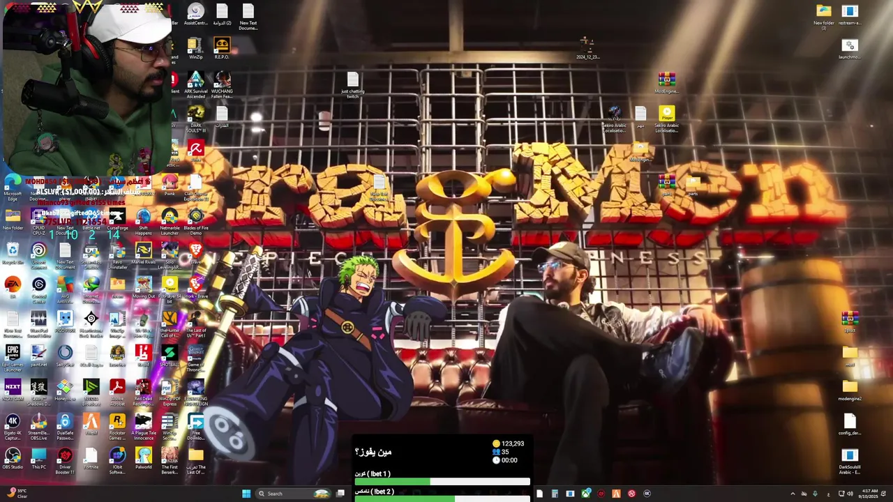Open the Battle.net shortcut
Image resolution: width=893 pixels, height=502 pixels.
[91, 219]
